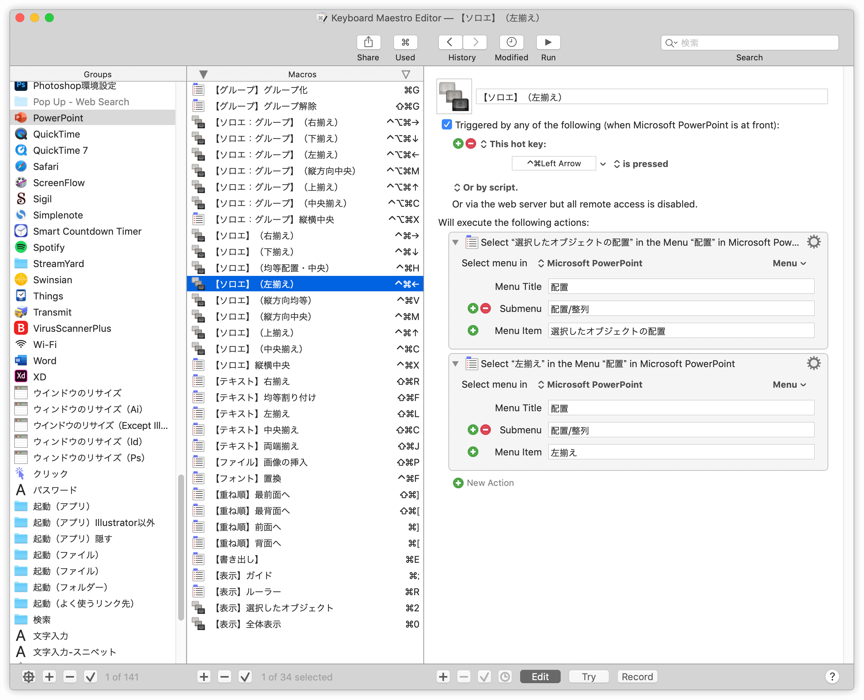The width and height of the screenshot is (864, 700).
Task: Click the clock icon next to the Edit button
Action: pyautogui.click(x=505, y=676)
